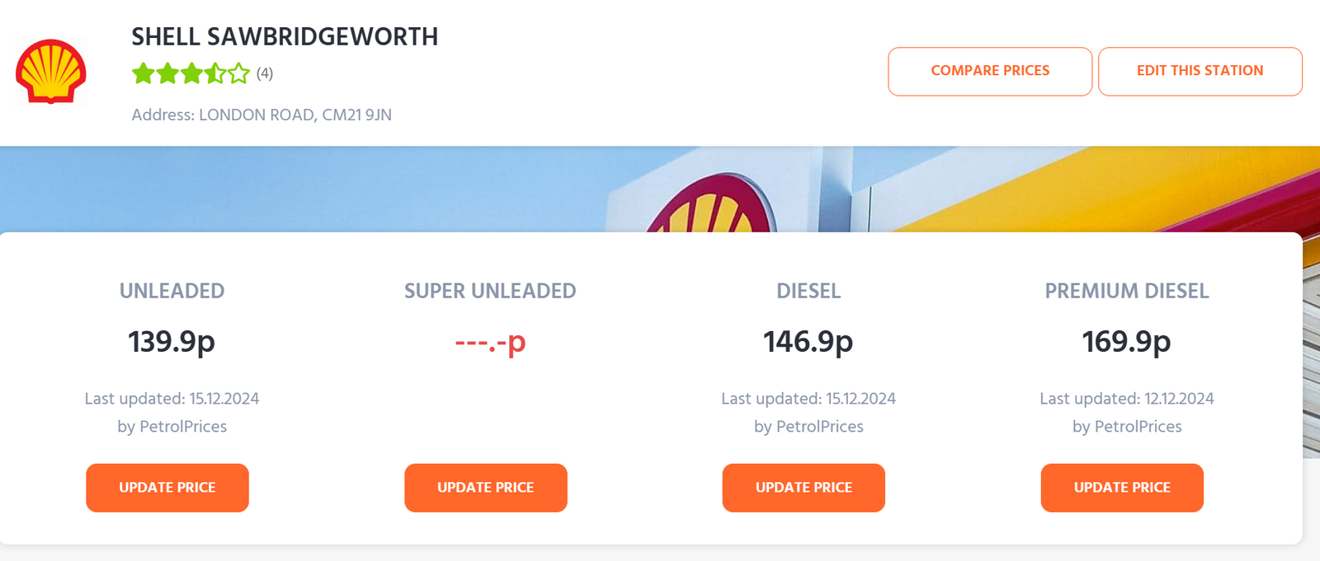Click the first green rating star
Image resolution: width=1320 pixels, height=561 pixels.
(x=144, y=73)
